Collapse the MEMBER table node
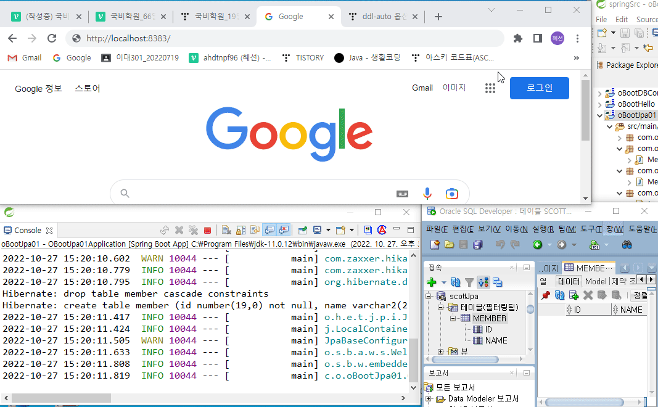This screenshot has width=658, height=407. coord(453,318)
